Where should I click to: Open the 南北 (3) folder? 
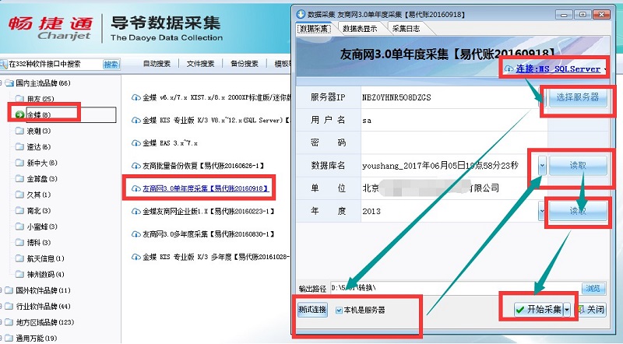point(38,211)
